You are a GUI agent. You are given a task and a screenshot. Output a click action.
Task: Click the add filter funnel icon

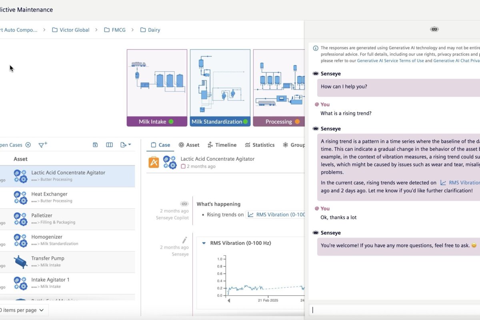[42, 145]
